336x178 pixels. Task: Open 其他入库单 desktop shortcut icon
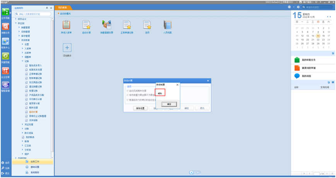(66, 25)
